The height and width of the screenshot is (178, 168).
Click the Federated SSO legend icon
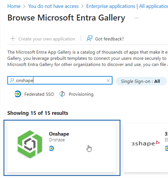(18, 94)
